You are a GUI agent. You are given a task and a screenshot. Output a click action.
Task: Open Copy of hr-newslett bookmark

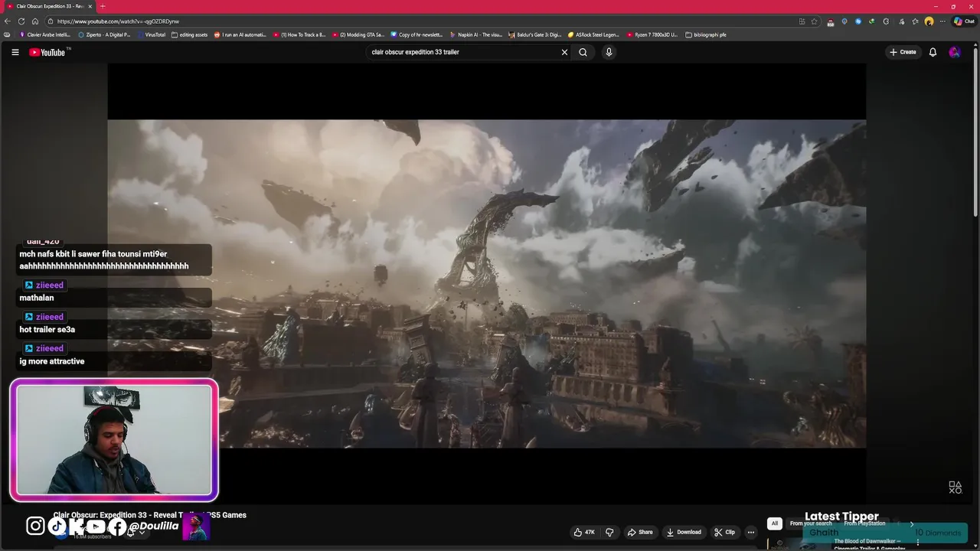click(416, 34)
